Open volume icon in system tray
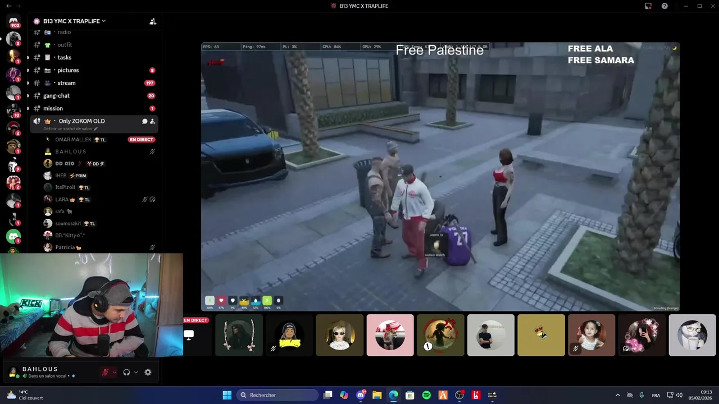 pos(680,395)
